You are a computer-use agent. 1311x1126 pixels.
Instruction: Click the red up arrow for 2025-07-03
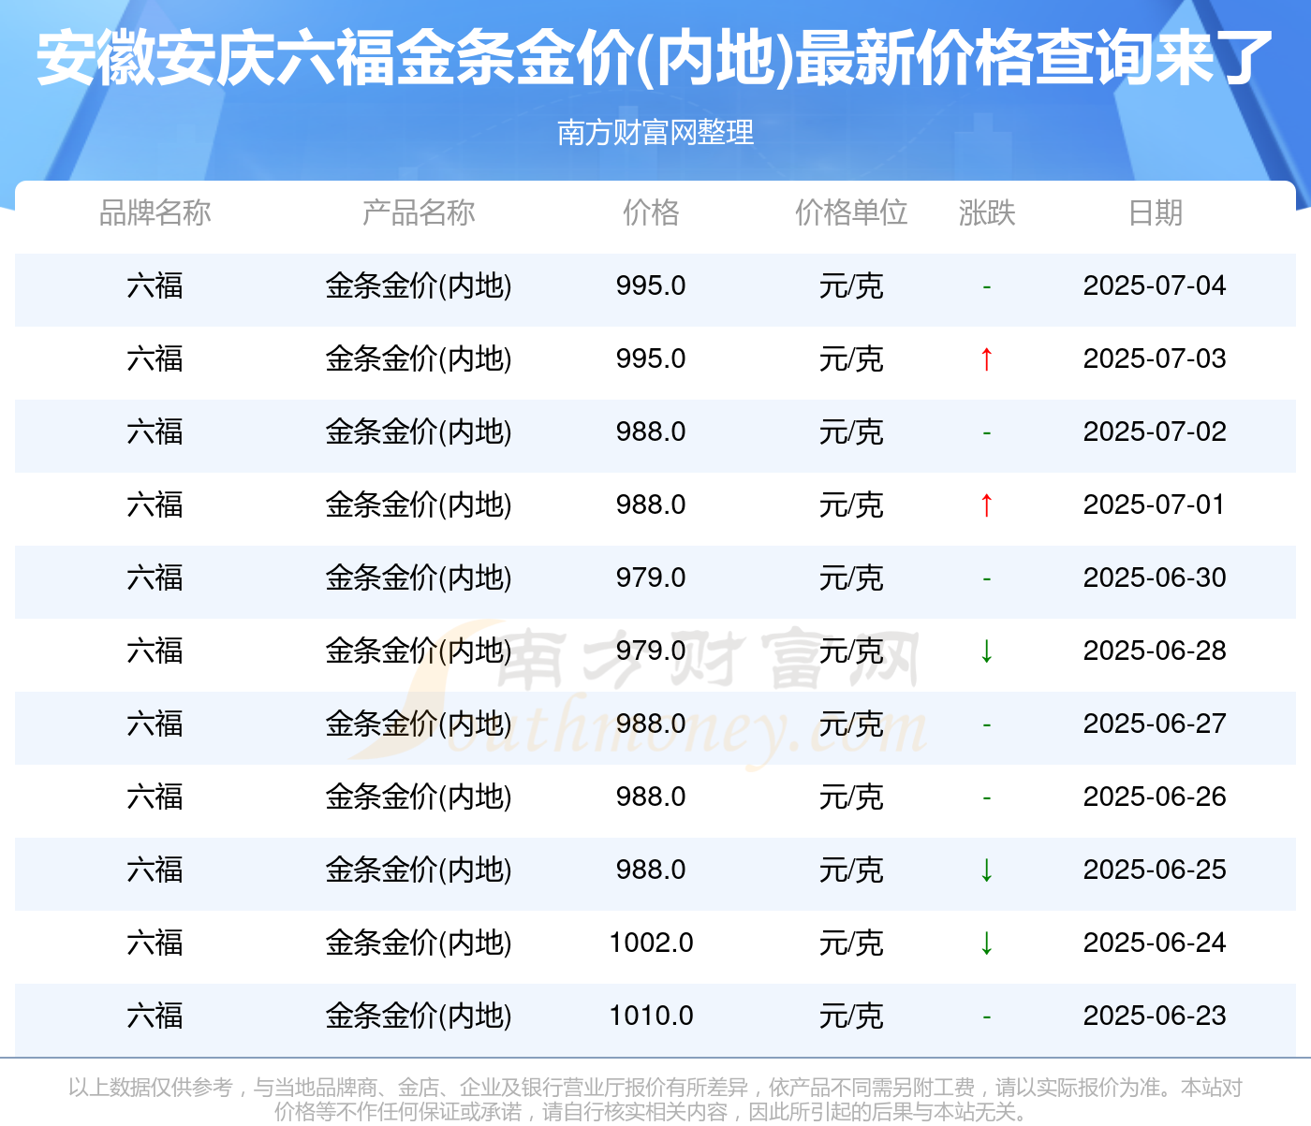986,358
